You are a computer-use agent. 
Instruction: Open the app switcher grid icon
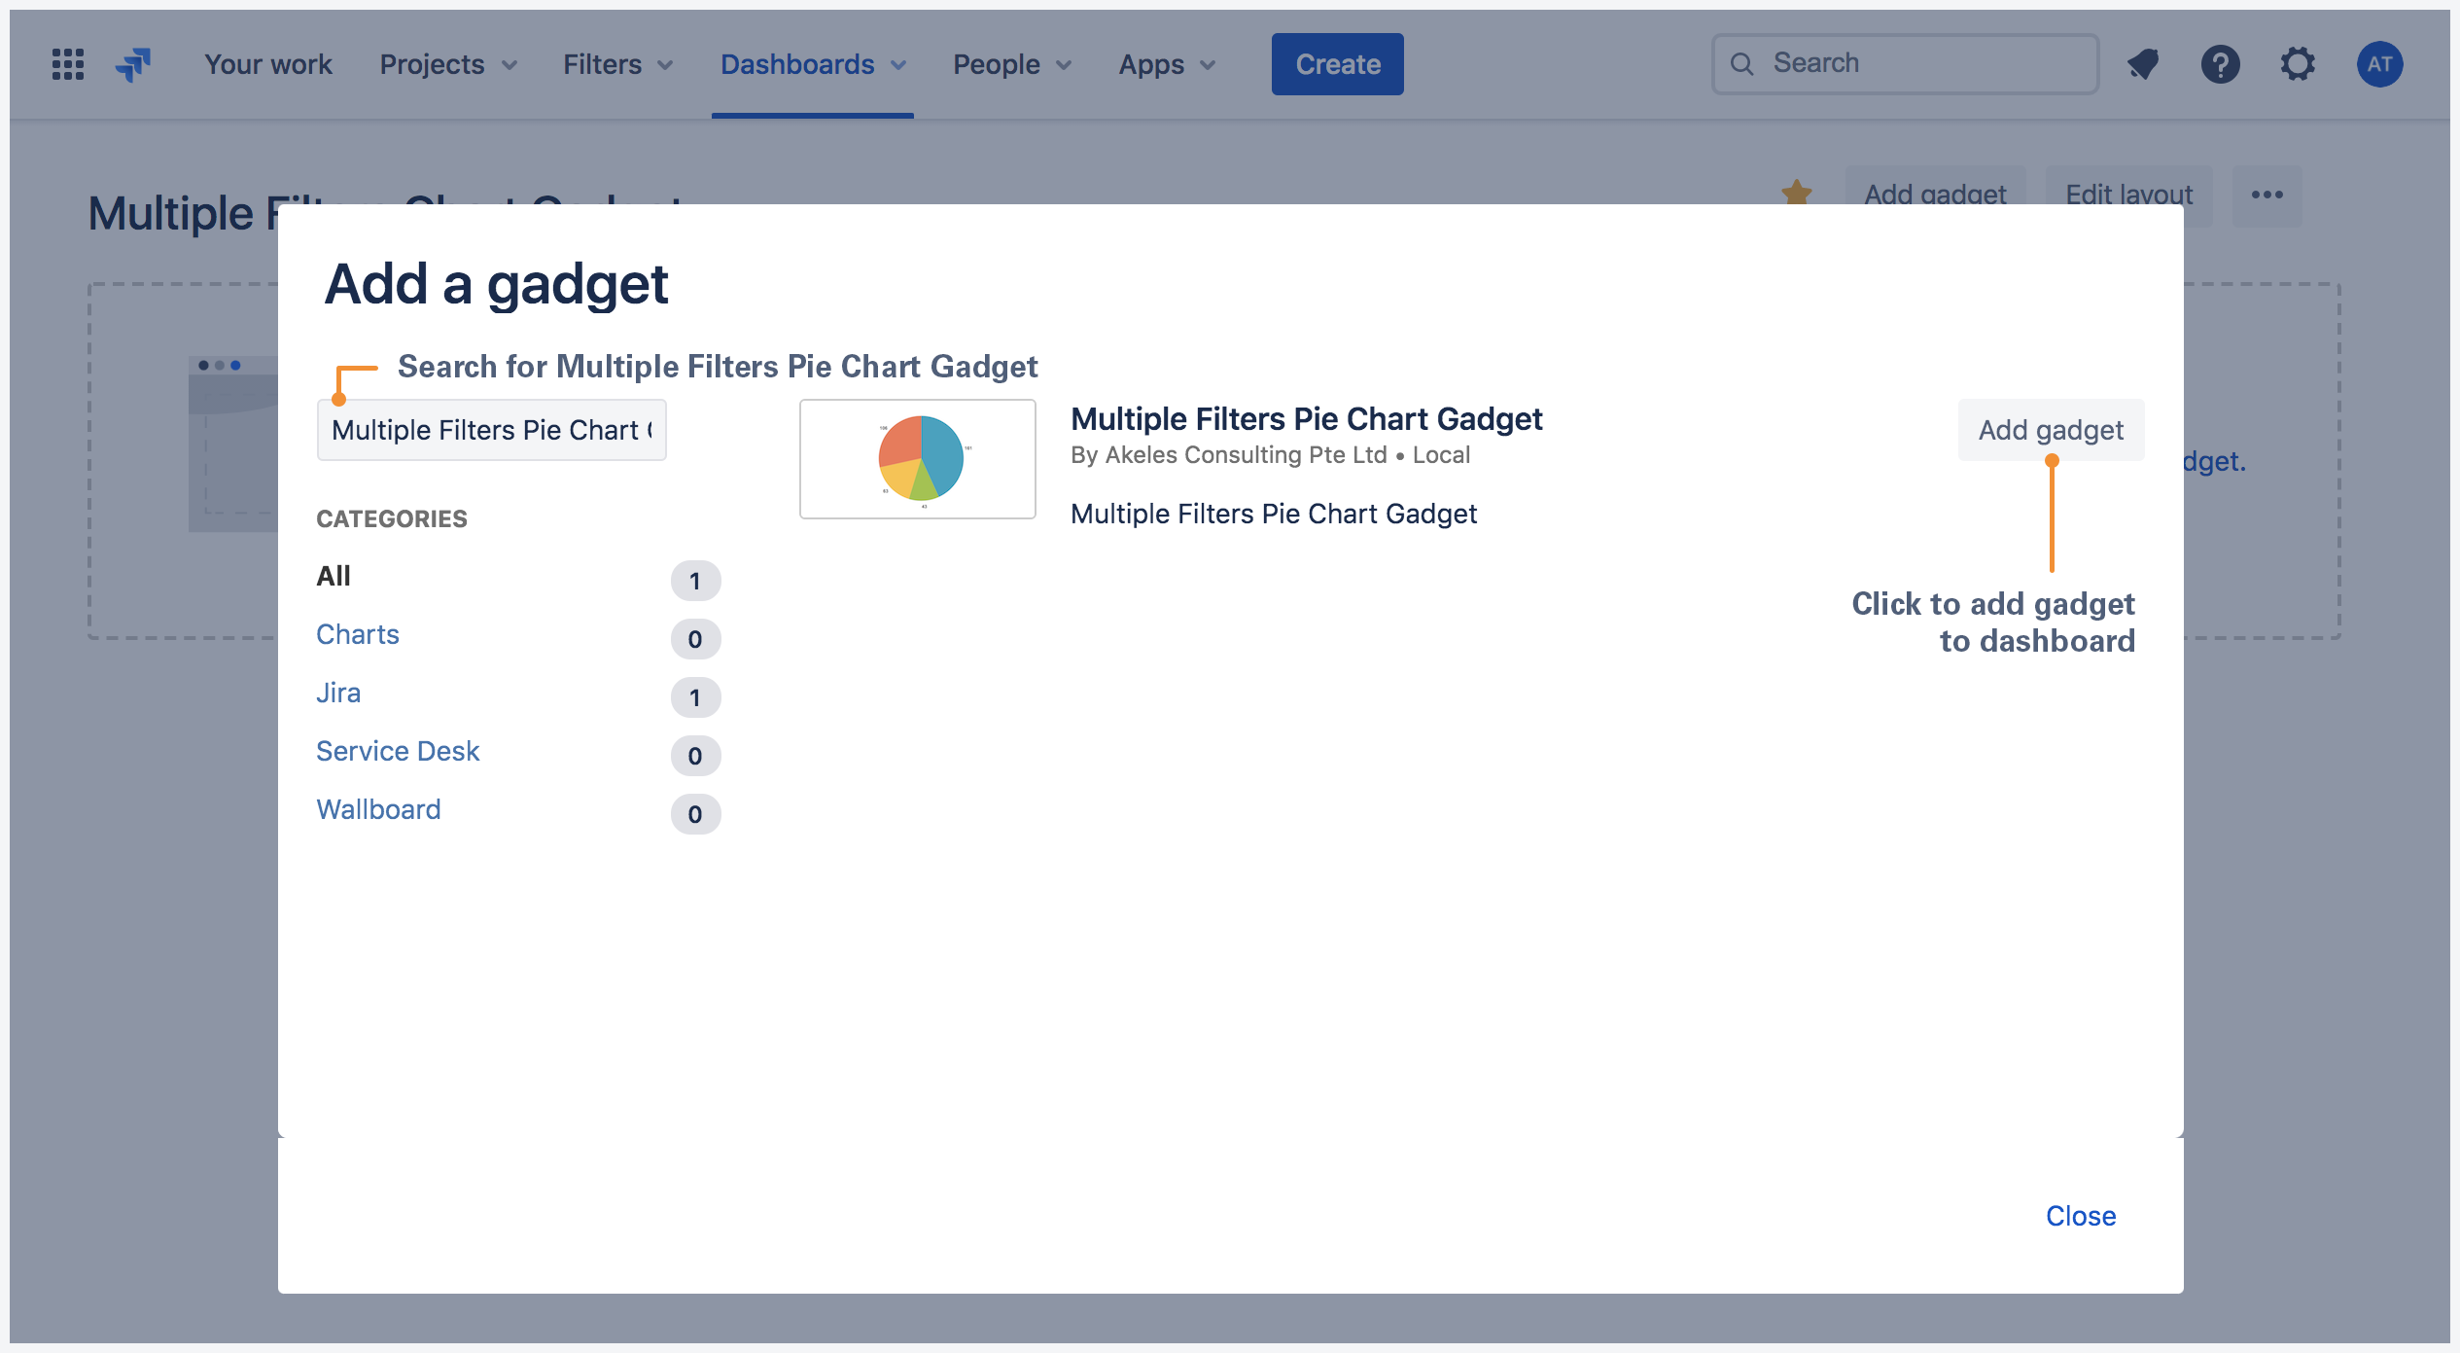click(x=66, y=63)
